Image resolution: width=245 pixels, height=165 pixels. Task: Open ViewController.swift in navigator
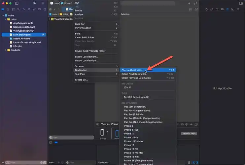pos(24,31)
